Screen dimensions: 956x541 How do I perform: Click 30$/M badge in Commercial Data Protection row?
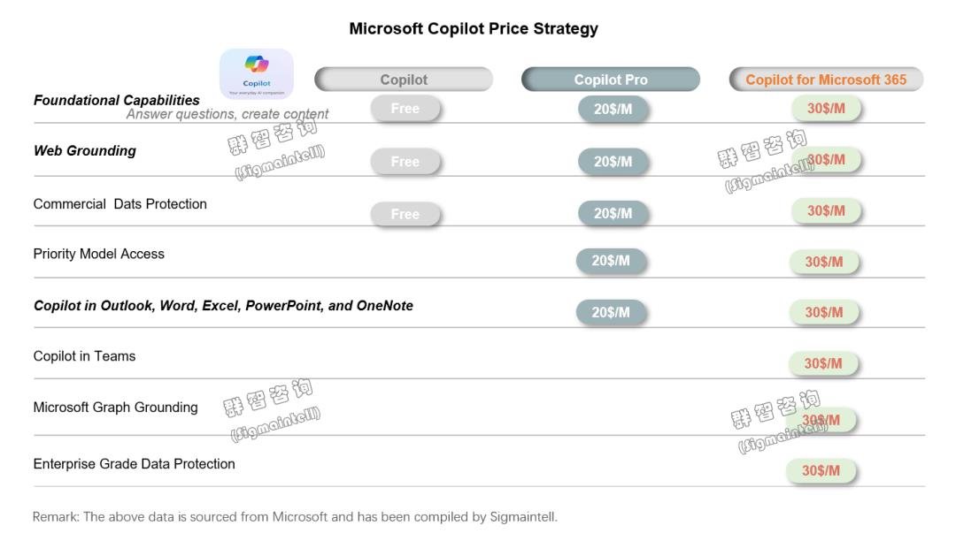[x=826, y=210]
